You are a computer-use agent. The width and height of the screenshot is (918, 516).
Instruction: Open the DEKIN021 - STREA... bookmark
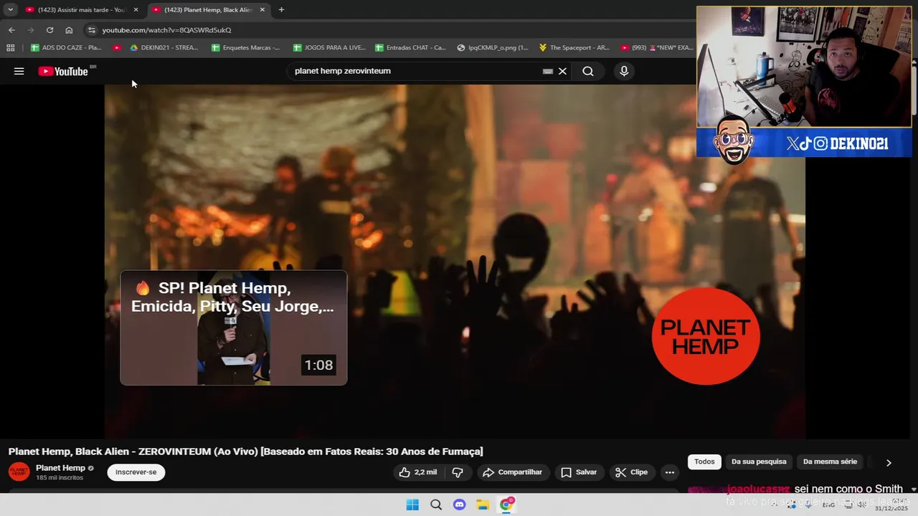pyautogui.click(x=164, y=48)
